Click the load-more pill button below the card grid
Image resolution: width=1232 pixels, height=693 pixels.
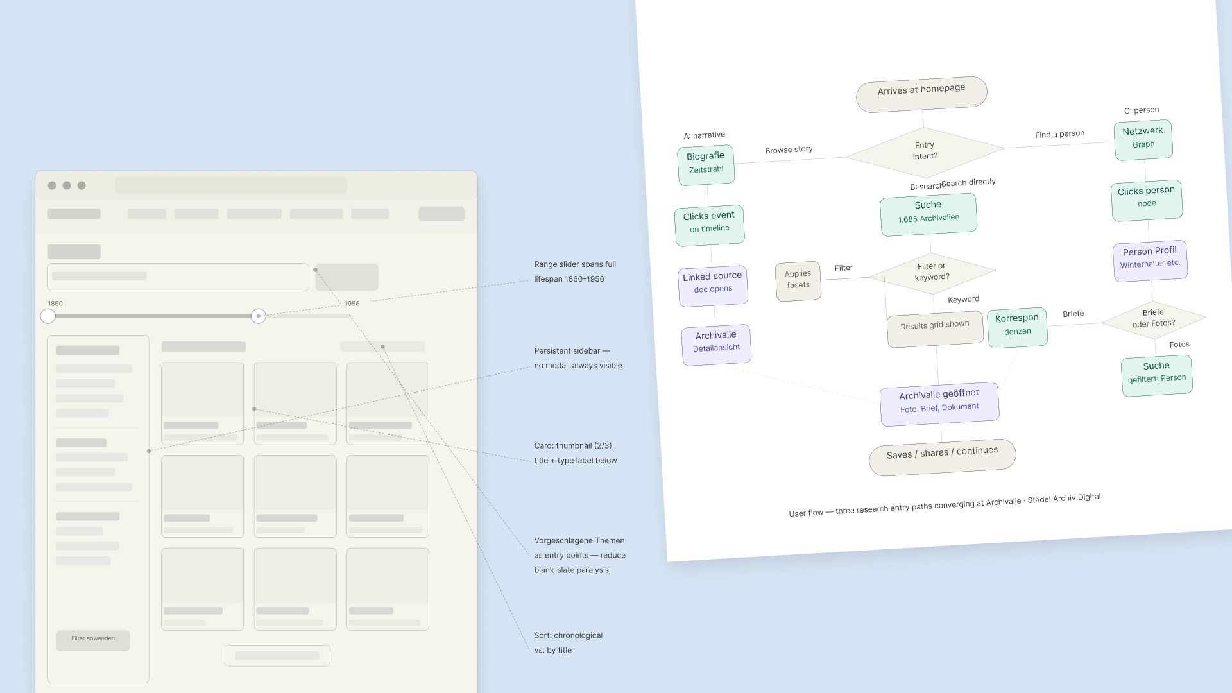(277, 655)
